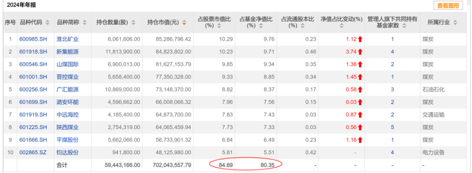Click red up arrow beside 0.56

360,128
